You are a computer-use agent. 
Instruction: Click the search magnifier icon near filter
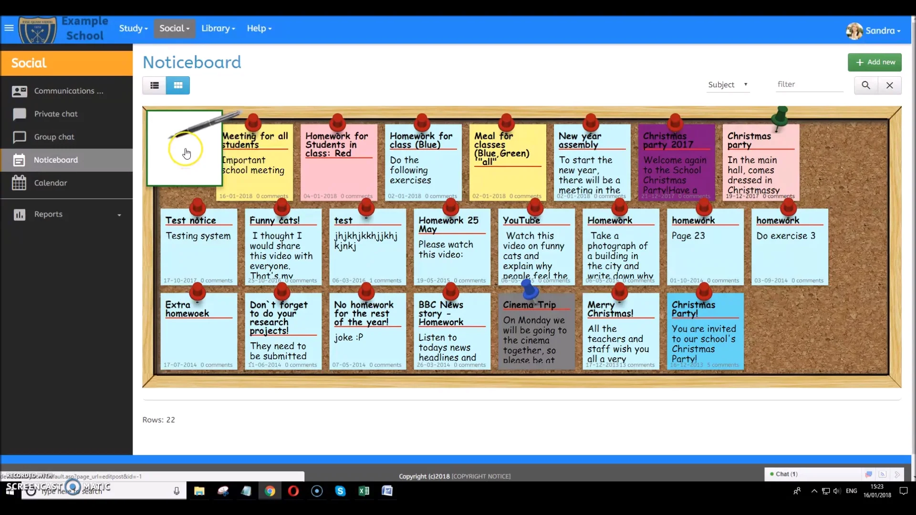(865, 85)
